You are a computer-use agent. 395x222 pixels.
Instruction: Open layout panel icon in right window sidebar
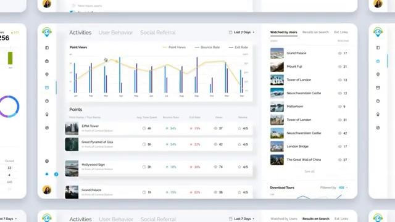point(378,48)
